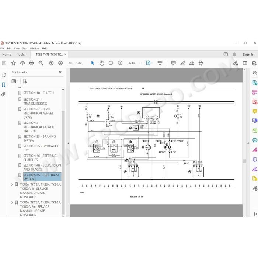Add a star to favorites
This screenshot has height=258, width=258.
13,63
